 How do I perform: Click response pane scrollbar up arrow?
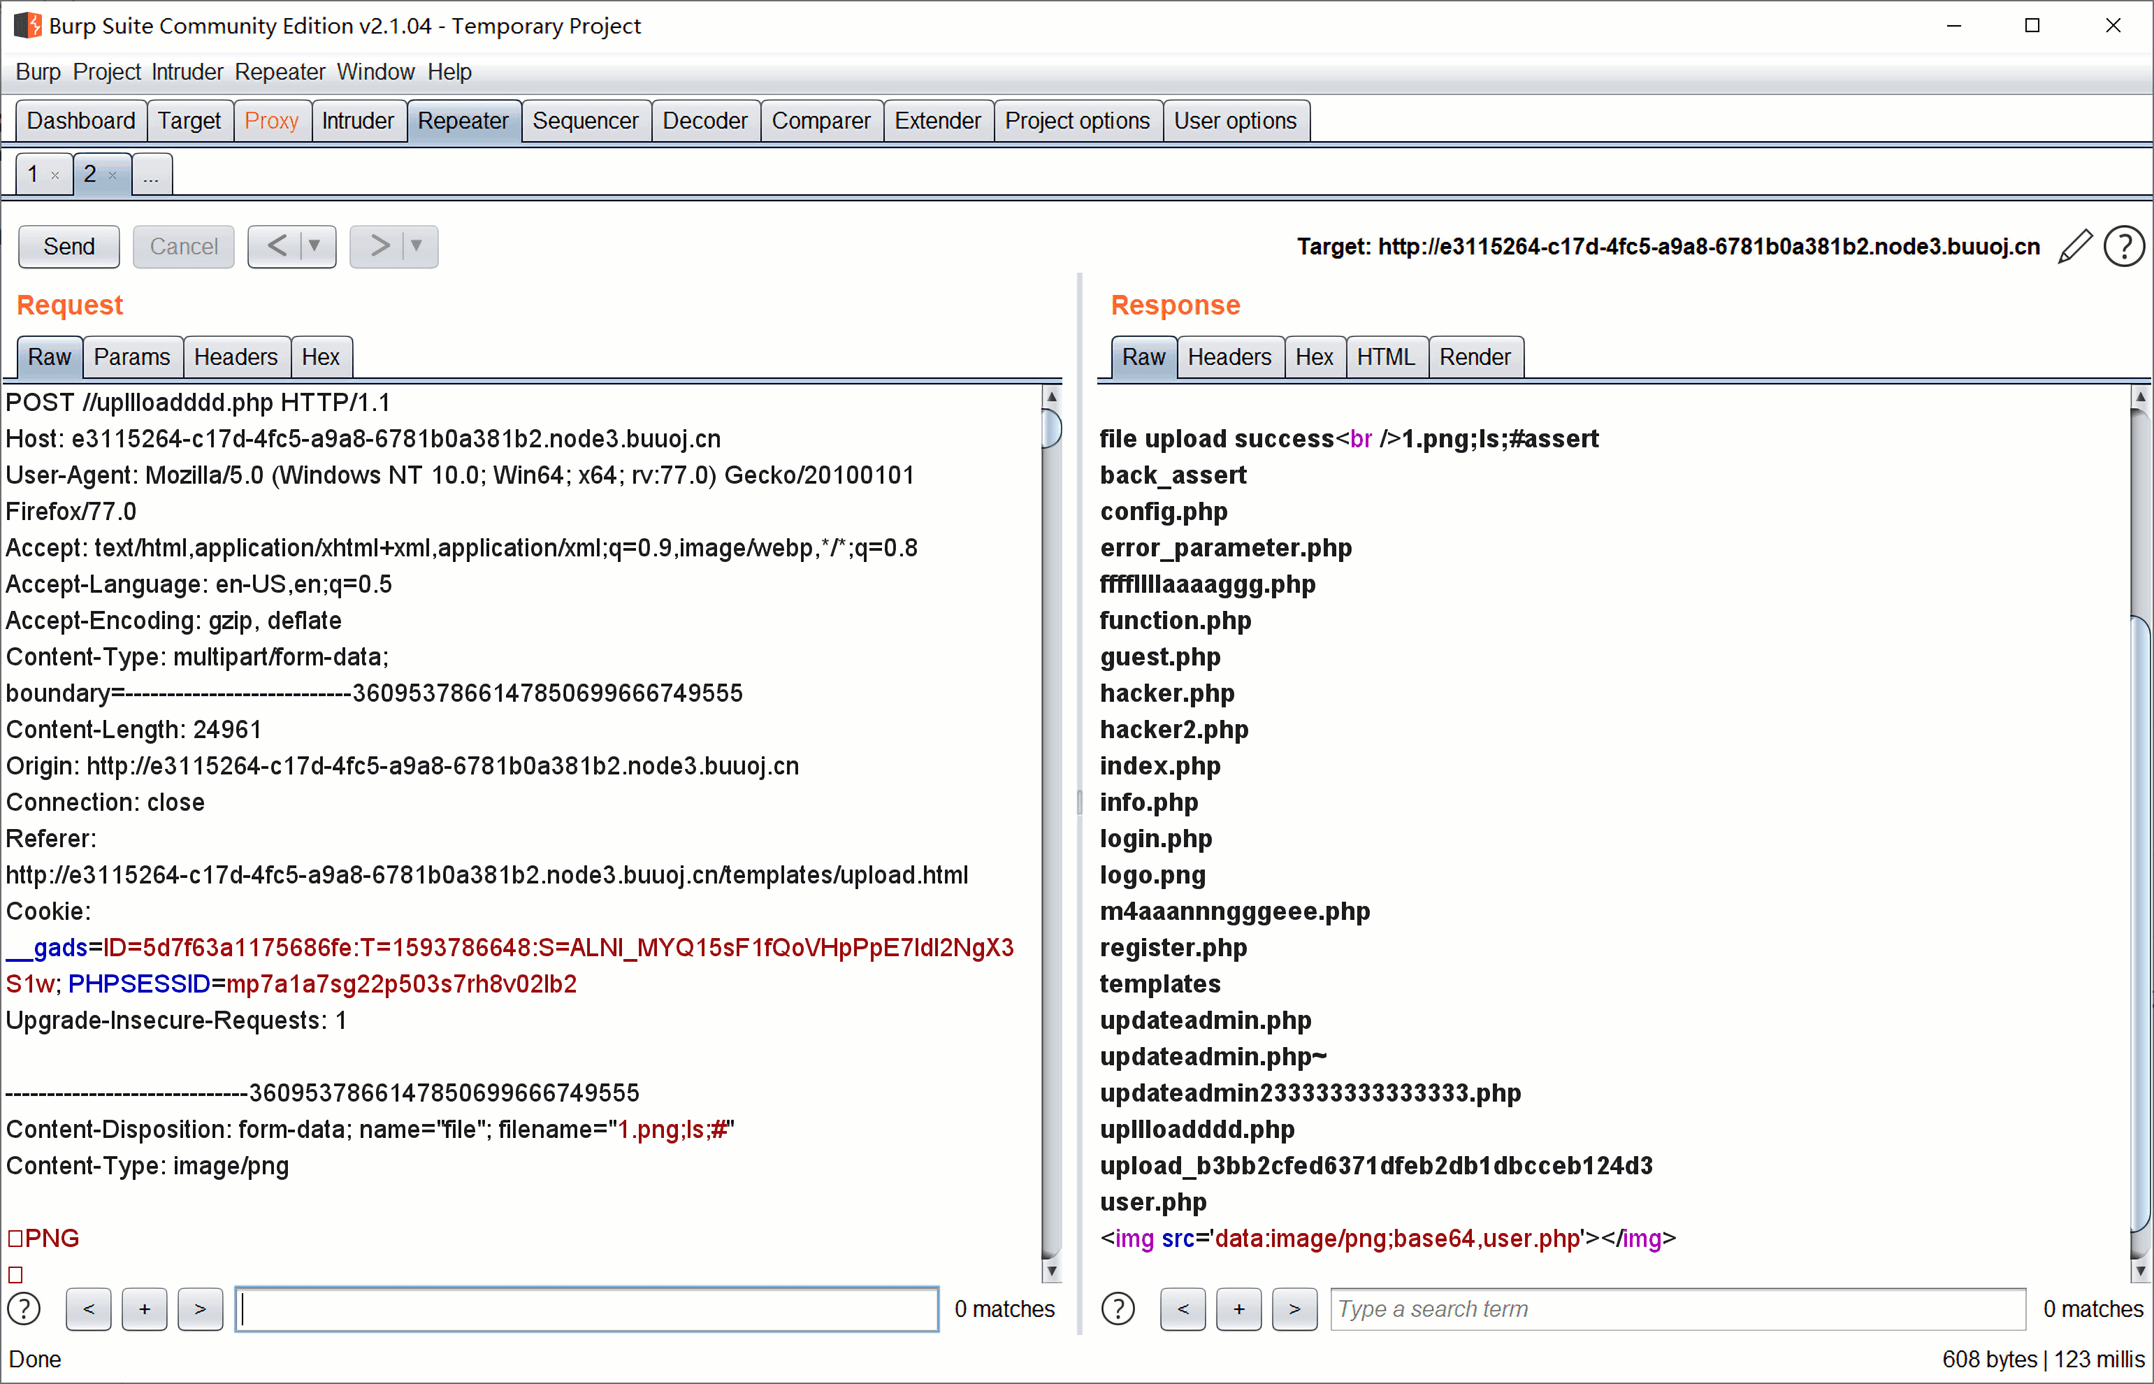[2141, 396]
